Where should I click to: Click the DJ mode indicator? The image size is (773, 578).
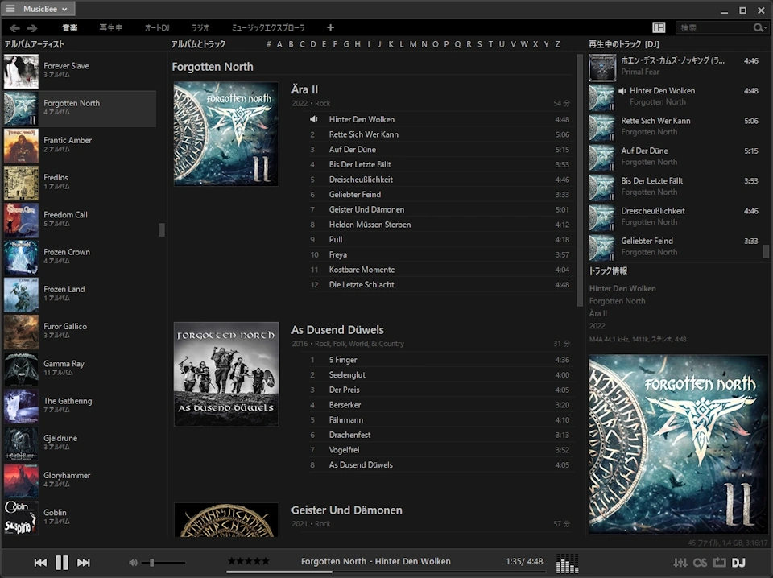coord(738,563)
